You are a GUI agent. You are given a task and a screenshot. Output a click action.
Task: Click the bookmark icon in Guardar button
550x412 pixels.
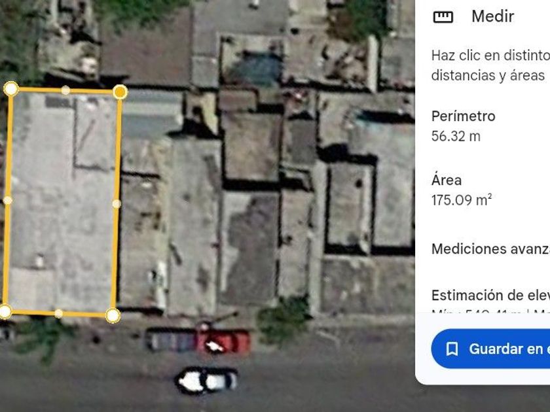(x=452, y=349)
